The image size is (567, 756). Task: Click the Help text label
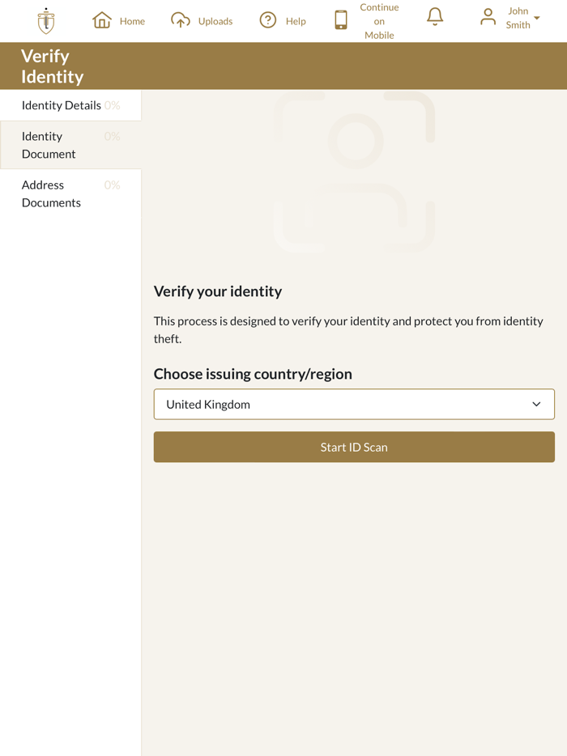pyautogui.click(x=296, y=21)
